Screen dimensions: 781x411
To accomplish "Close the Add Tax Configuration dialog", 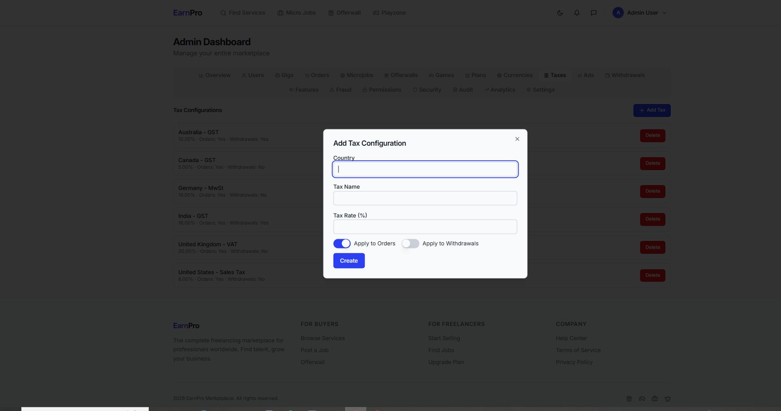I will click(x=517, y=139).
